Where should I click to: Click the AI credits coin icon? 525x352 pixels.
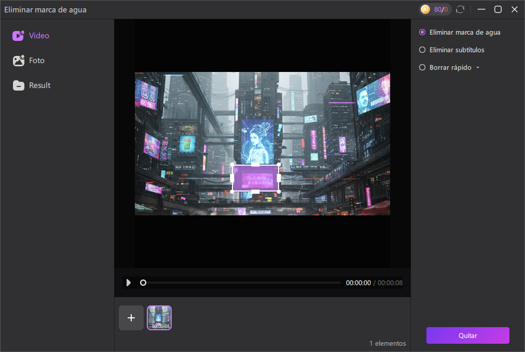point(425,9)
